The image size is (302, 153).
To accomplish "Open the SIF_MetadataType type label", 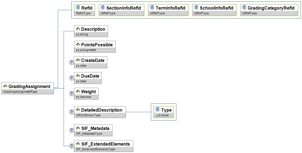I will [89, 134].
